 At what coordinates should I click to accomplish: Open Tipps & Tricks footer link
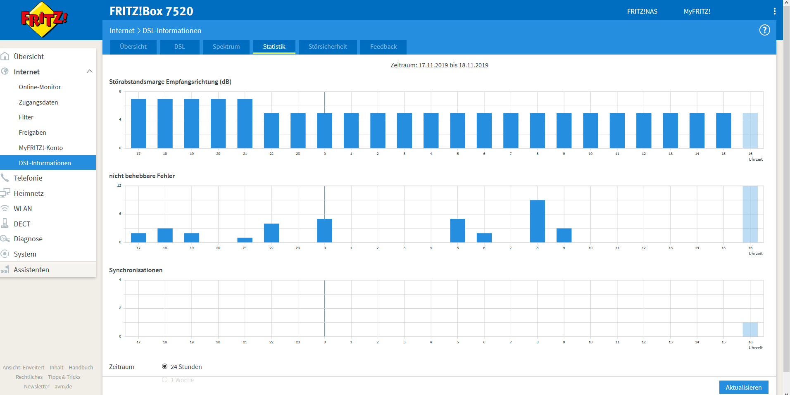64,377
